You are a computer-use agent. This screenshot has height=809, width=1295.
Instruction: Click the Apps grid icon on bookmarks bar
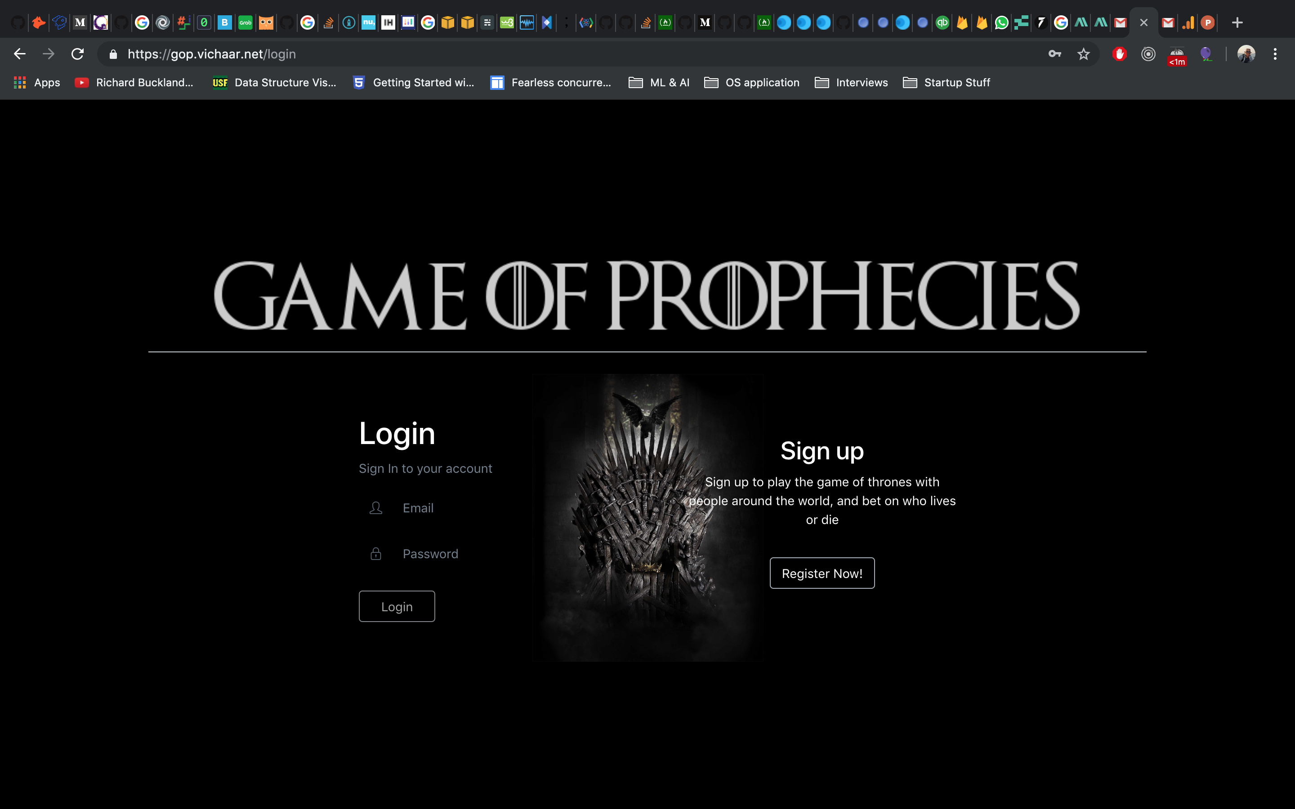tap(20, 82)
